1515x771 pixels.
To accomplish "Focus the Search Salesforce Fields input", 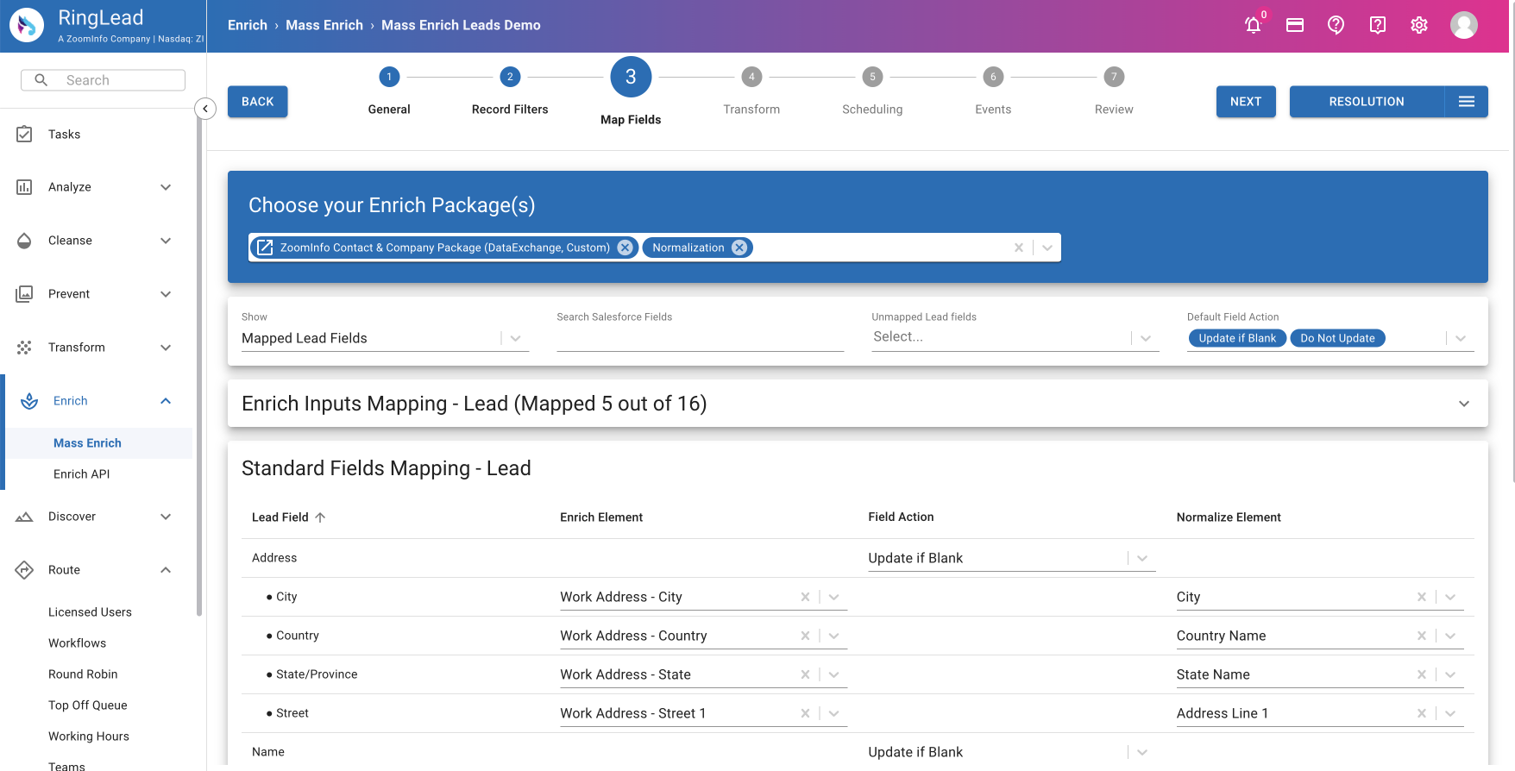I will tap(700, 338).
